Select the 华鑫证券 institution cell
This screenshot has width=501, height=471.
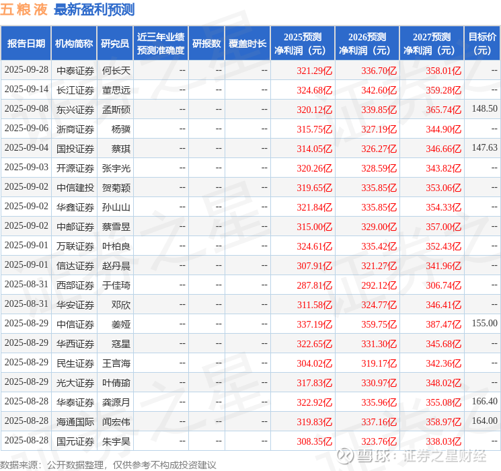75,207
